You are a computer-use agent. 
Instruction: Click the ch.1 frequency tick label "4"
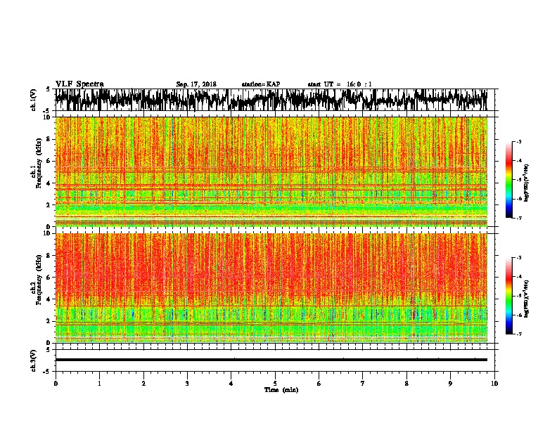click(49, 183)
